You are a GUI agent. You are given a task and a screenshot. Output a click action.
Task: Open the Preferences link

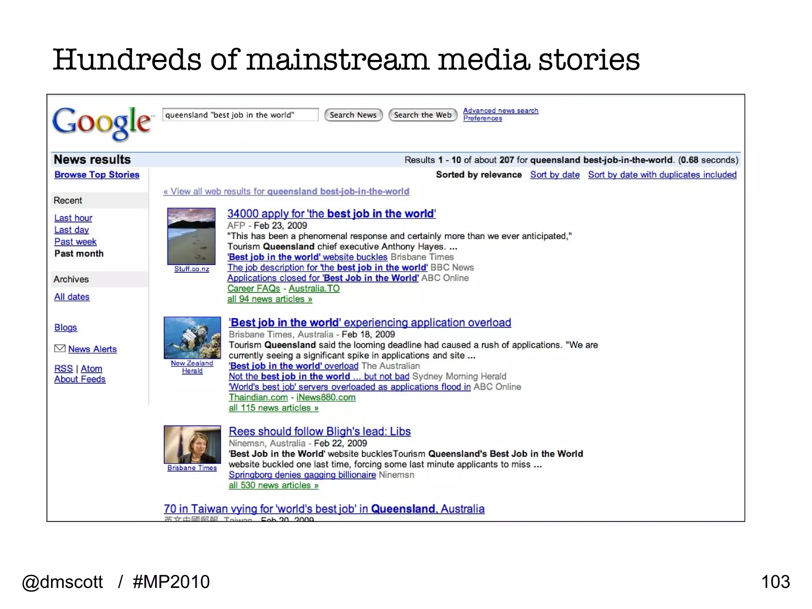483,119
